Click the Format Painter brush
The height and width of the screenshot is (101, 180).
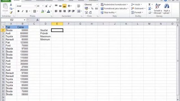[11, 12]
